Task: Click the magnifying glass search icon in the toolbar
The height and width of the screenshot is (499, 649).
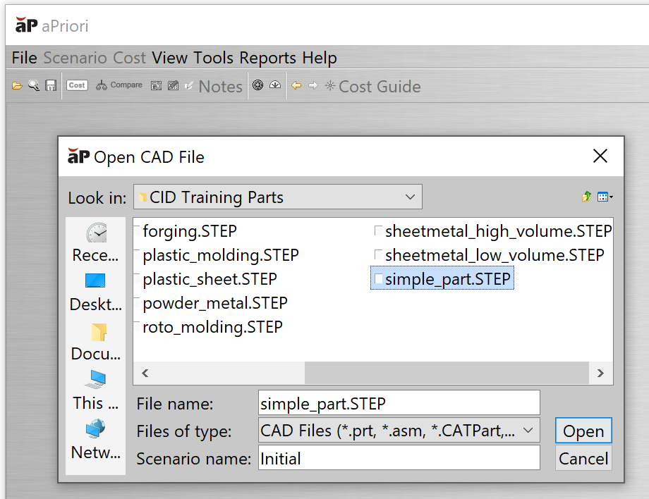Action: tap(34, 85)
